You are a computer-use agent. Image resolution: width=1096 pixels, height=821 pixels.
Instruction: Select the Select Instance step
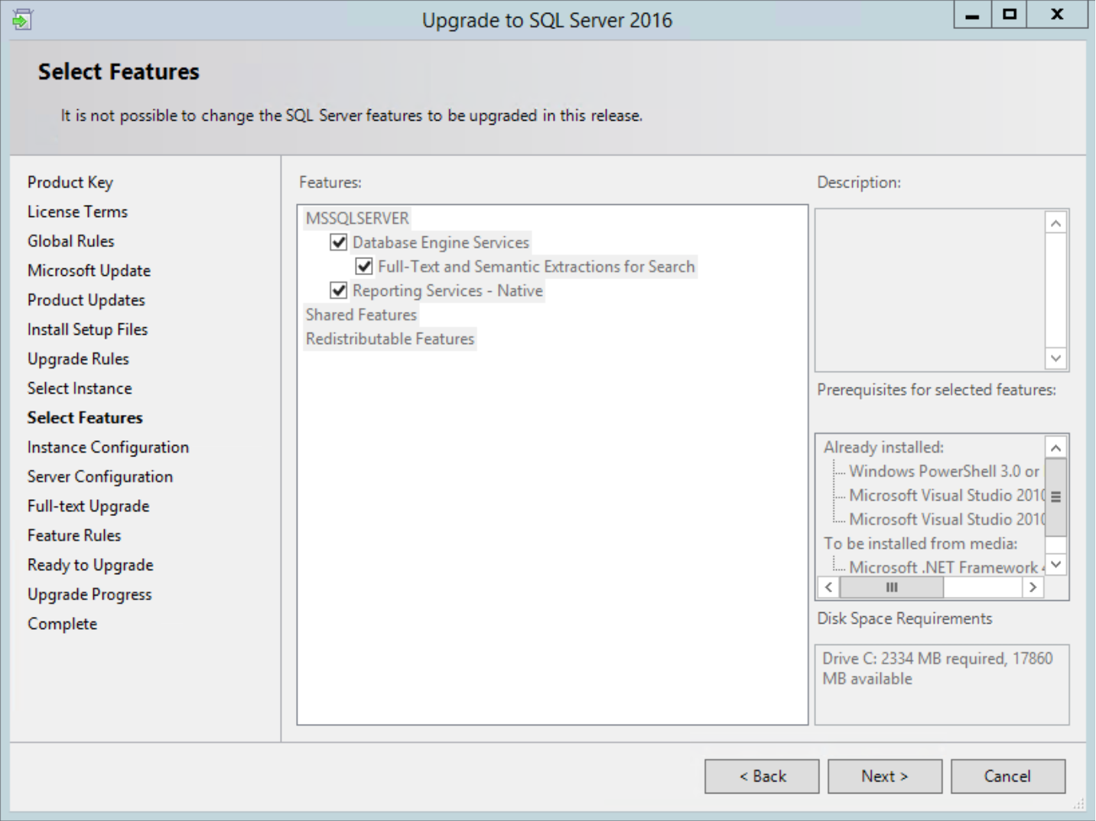pos(80,388)
